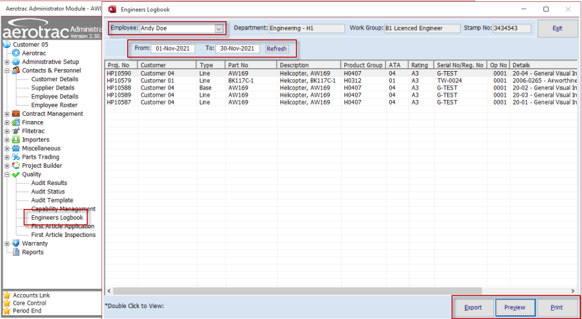Open Audit Results under Quality
Viewport: 582px width, 319px height.
(x=49, y=183)
